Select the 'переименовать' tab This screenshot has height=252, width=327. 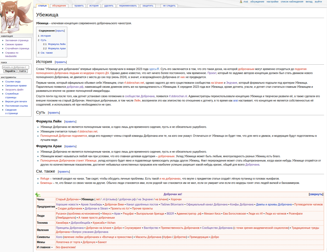pyautogui.click(x=128, y=5)
